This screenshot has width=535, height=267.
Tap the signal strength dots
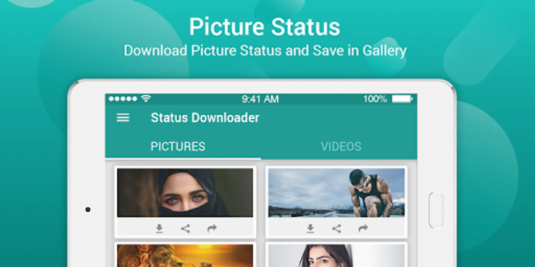click(123, 99)
